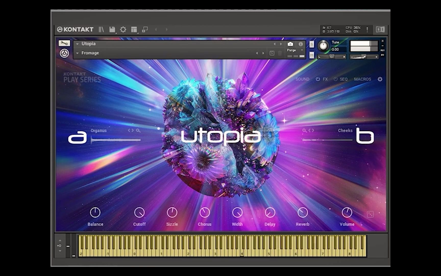Toggle the FX power switch
Viewport: 441px width, 276px height.
(x=318, y=79)
